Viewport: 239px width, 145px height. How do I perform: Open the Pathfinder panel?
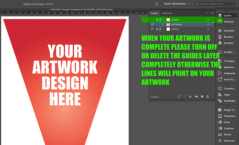pyautogui.click(x=227, y=101)
